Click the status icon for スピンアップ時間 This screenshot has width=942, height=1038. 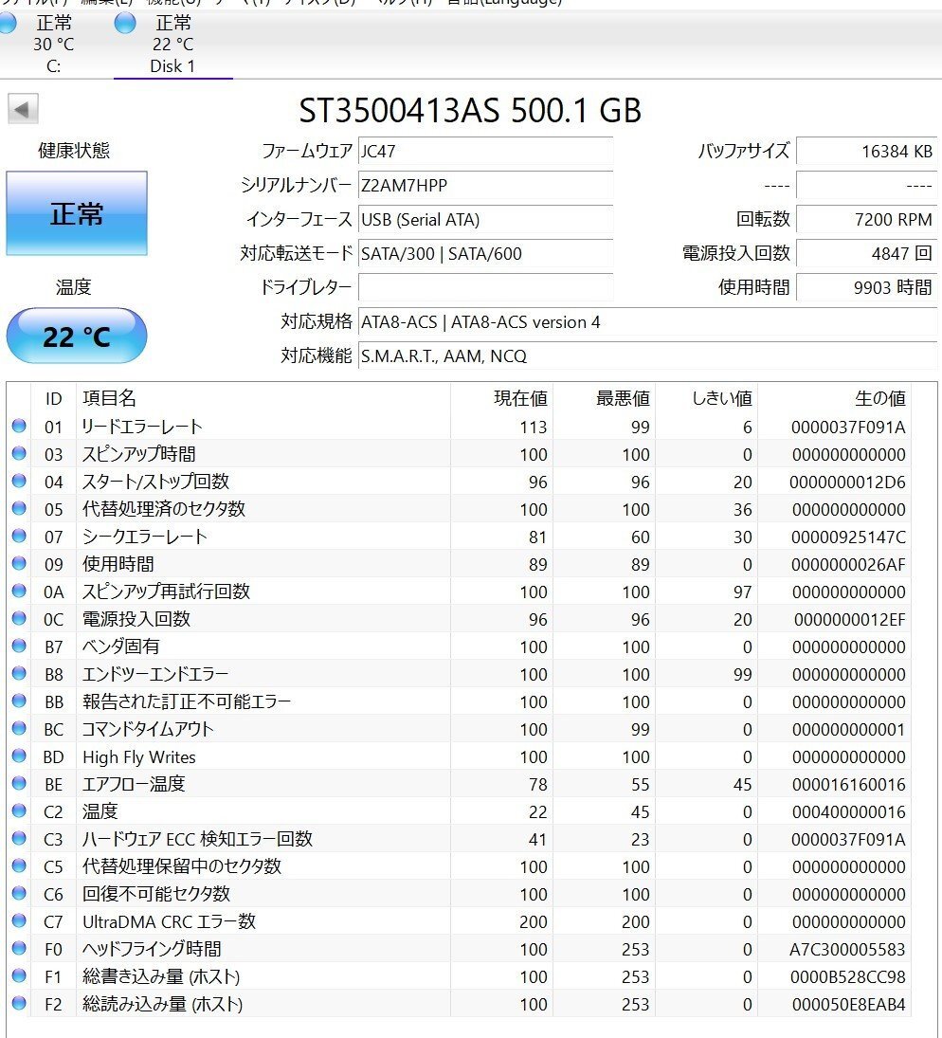pyautogui.click(x=19, y=453)
